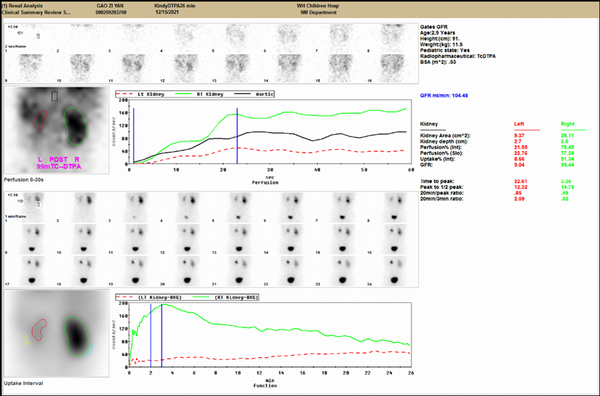The height and width of the screenshot is (396, 600).
Task: Click the (RT Kidney-BKG) legend entry
Action: (225, 298)
